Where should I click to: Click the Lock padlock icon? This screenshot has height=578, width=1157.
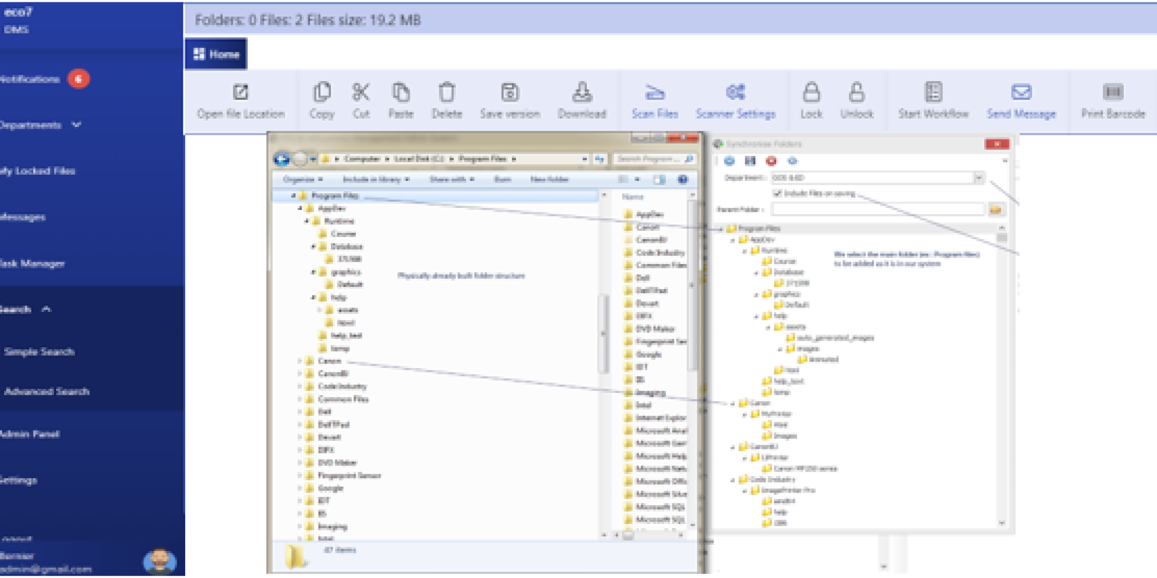[x=811, y=92]
